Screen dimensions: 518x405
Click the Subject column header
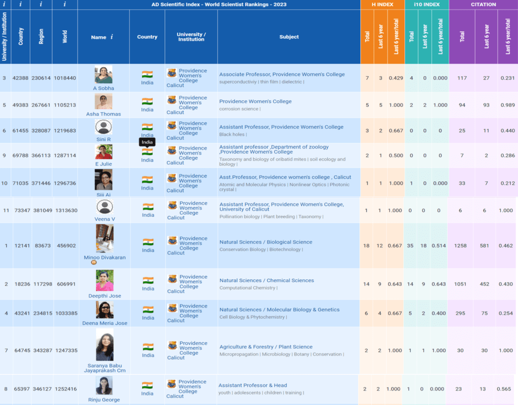(289, 37)
